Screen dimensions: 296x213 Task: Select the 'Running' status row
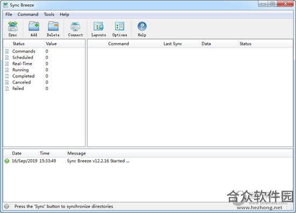44,70
